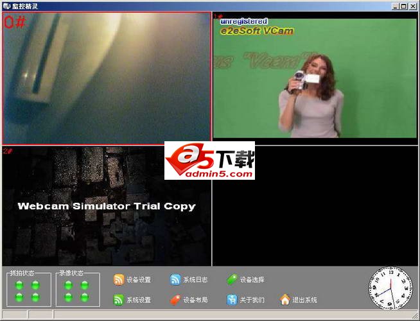Screen dimensions: 420x321
Task: Click the upper-left green light in 录像状态
Action: (x=69, y=286)
